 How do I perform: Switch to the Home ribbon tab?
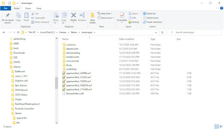(16, 8)
